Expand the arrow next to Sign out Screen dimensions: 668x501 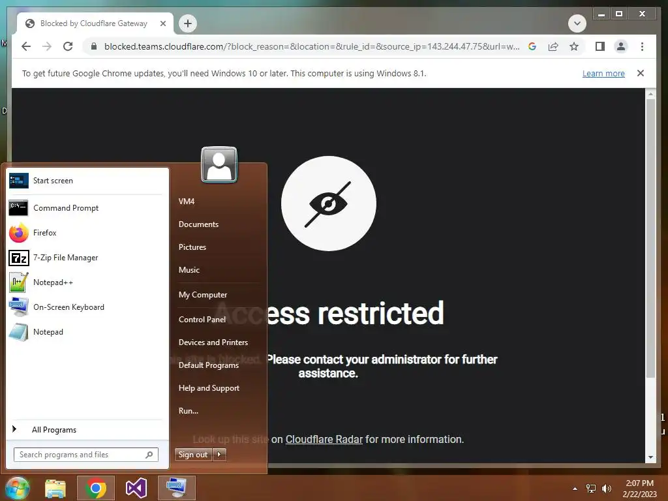(219, 455)
